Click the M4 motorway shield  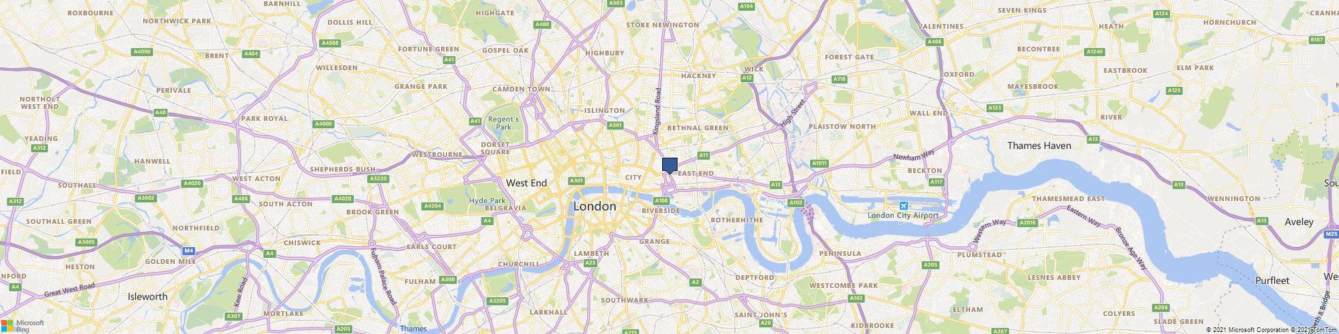(x=189, y=251)
